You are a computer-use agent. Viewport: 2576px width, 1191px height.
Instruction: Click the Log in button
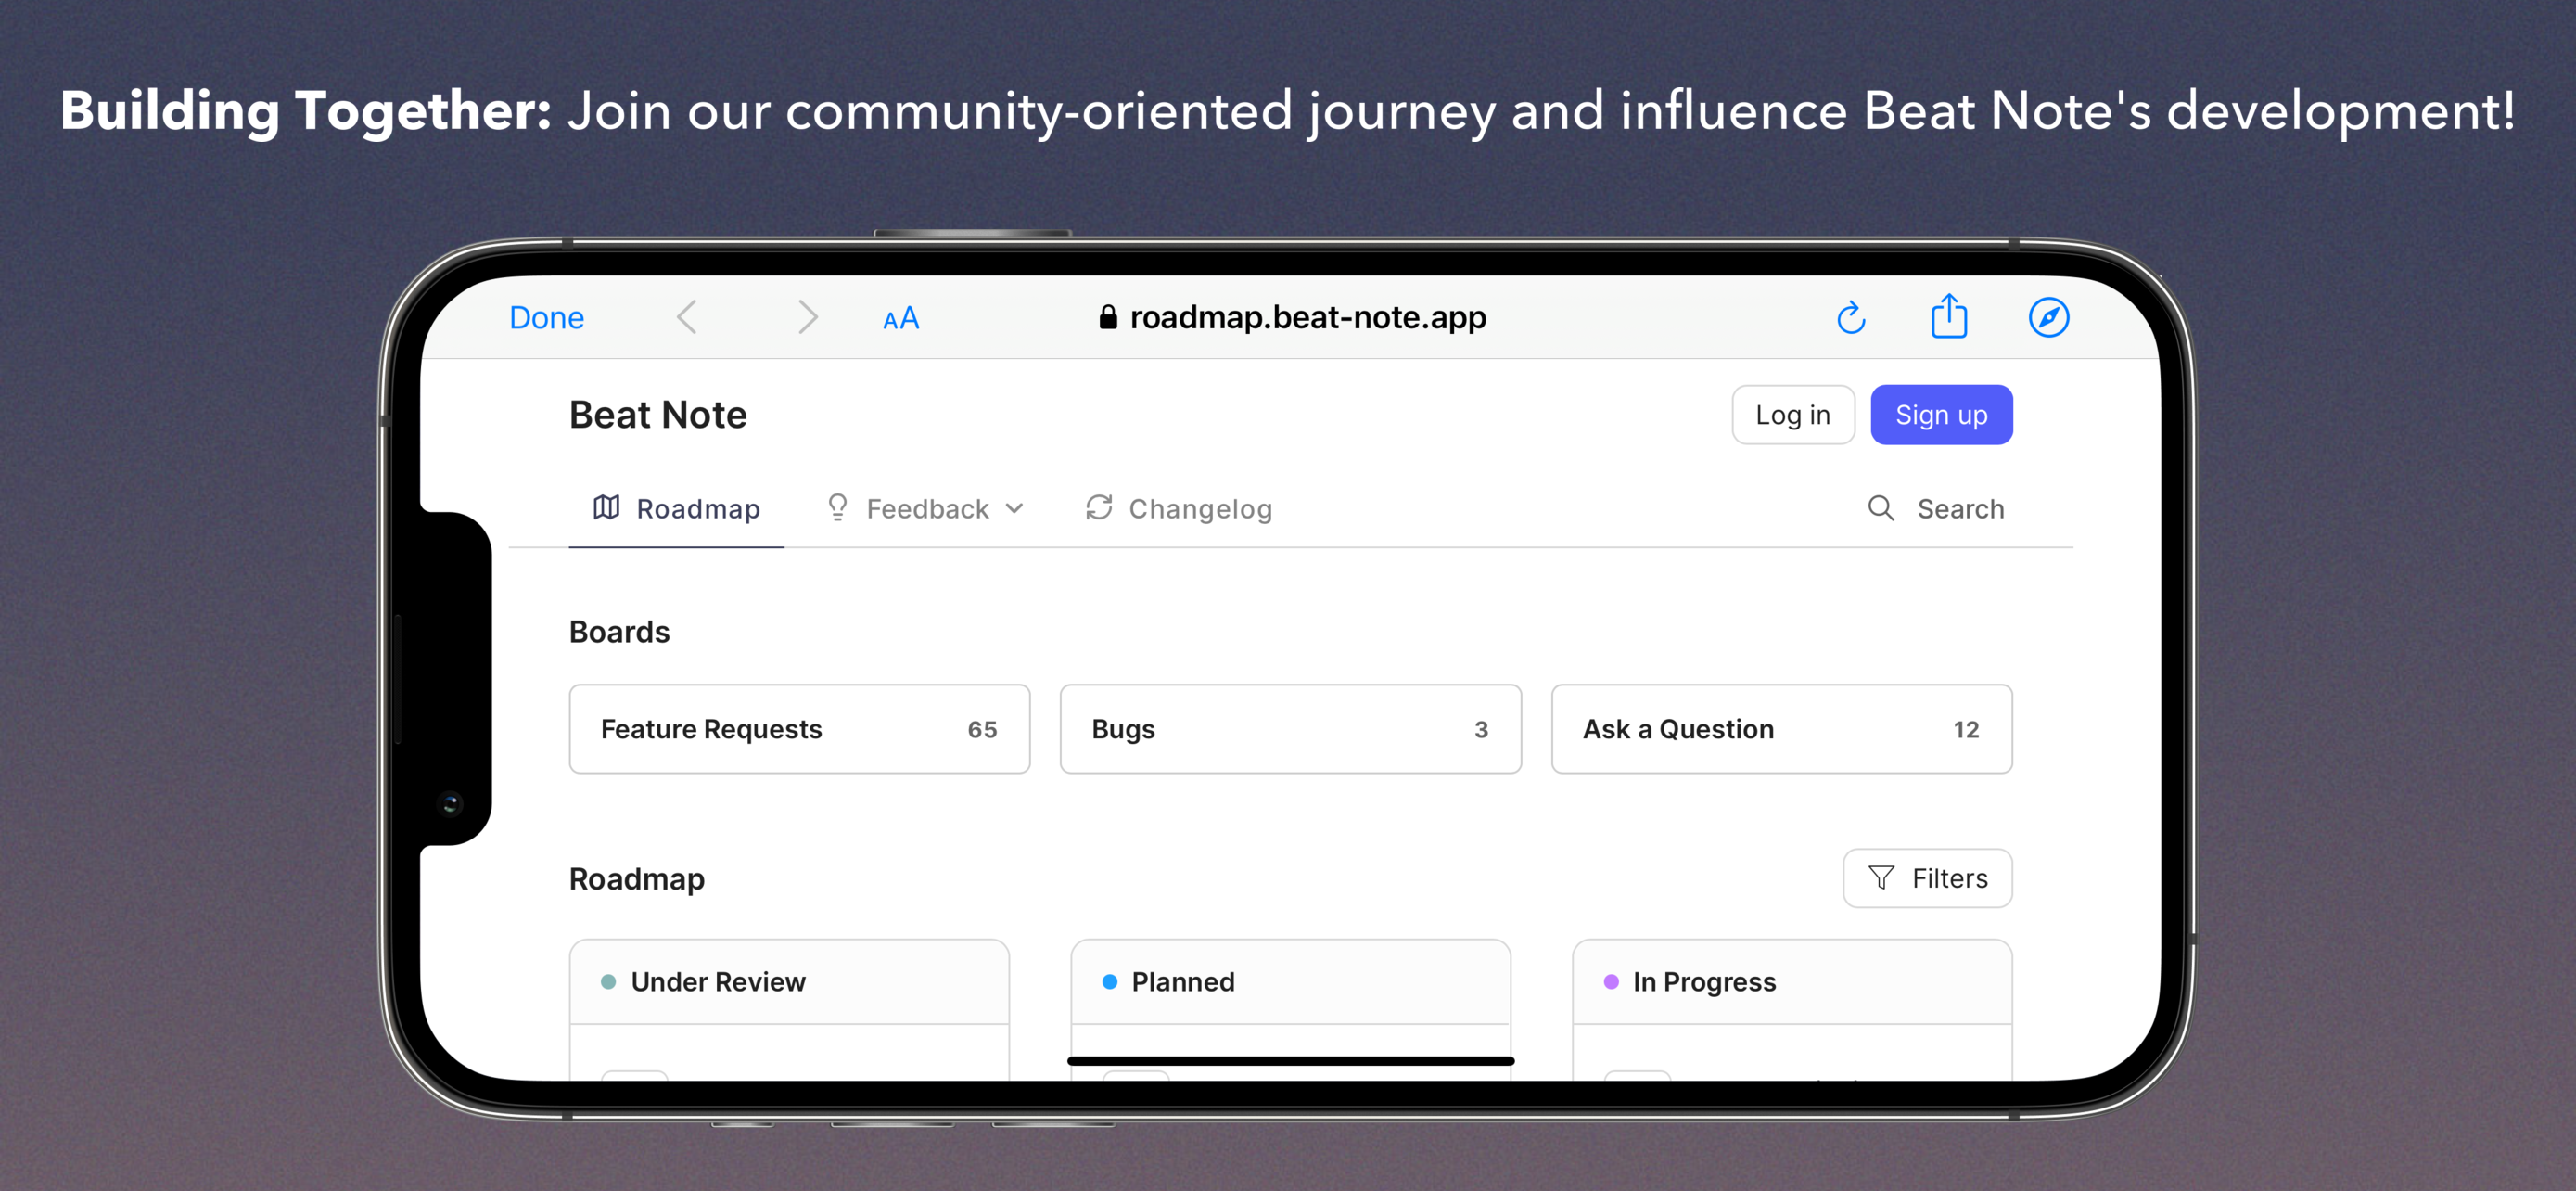(x=1793, y=415)
